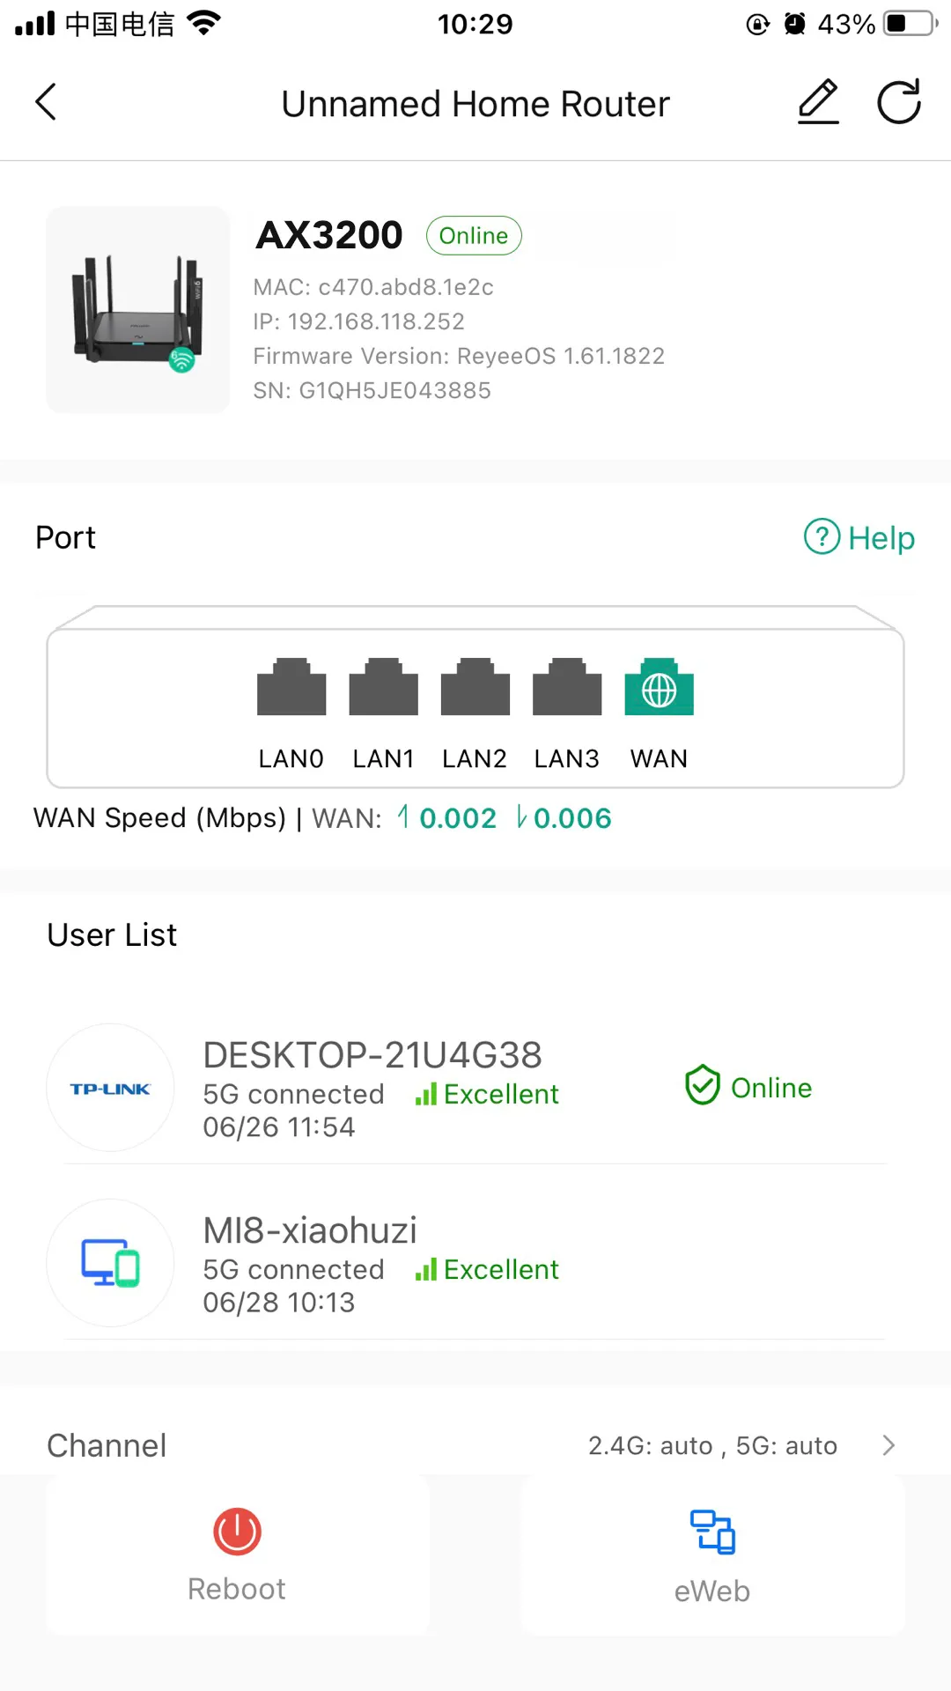The height and width of the screenshot is (1691, 951).
Task: Tap the Online shield icon for DESKTOP-21U4G38
Action: click(703, 1085)
